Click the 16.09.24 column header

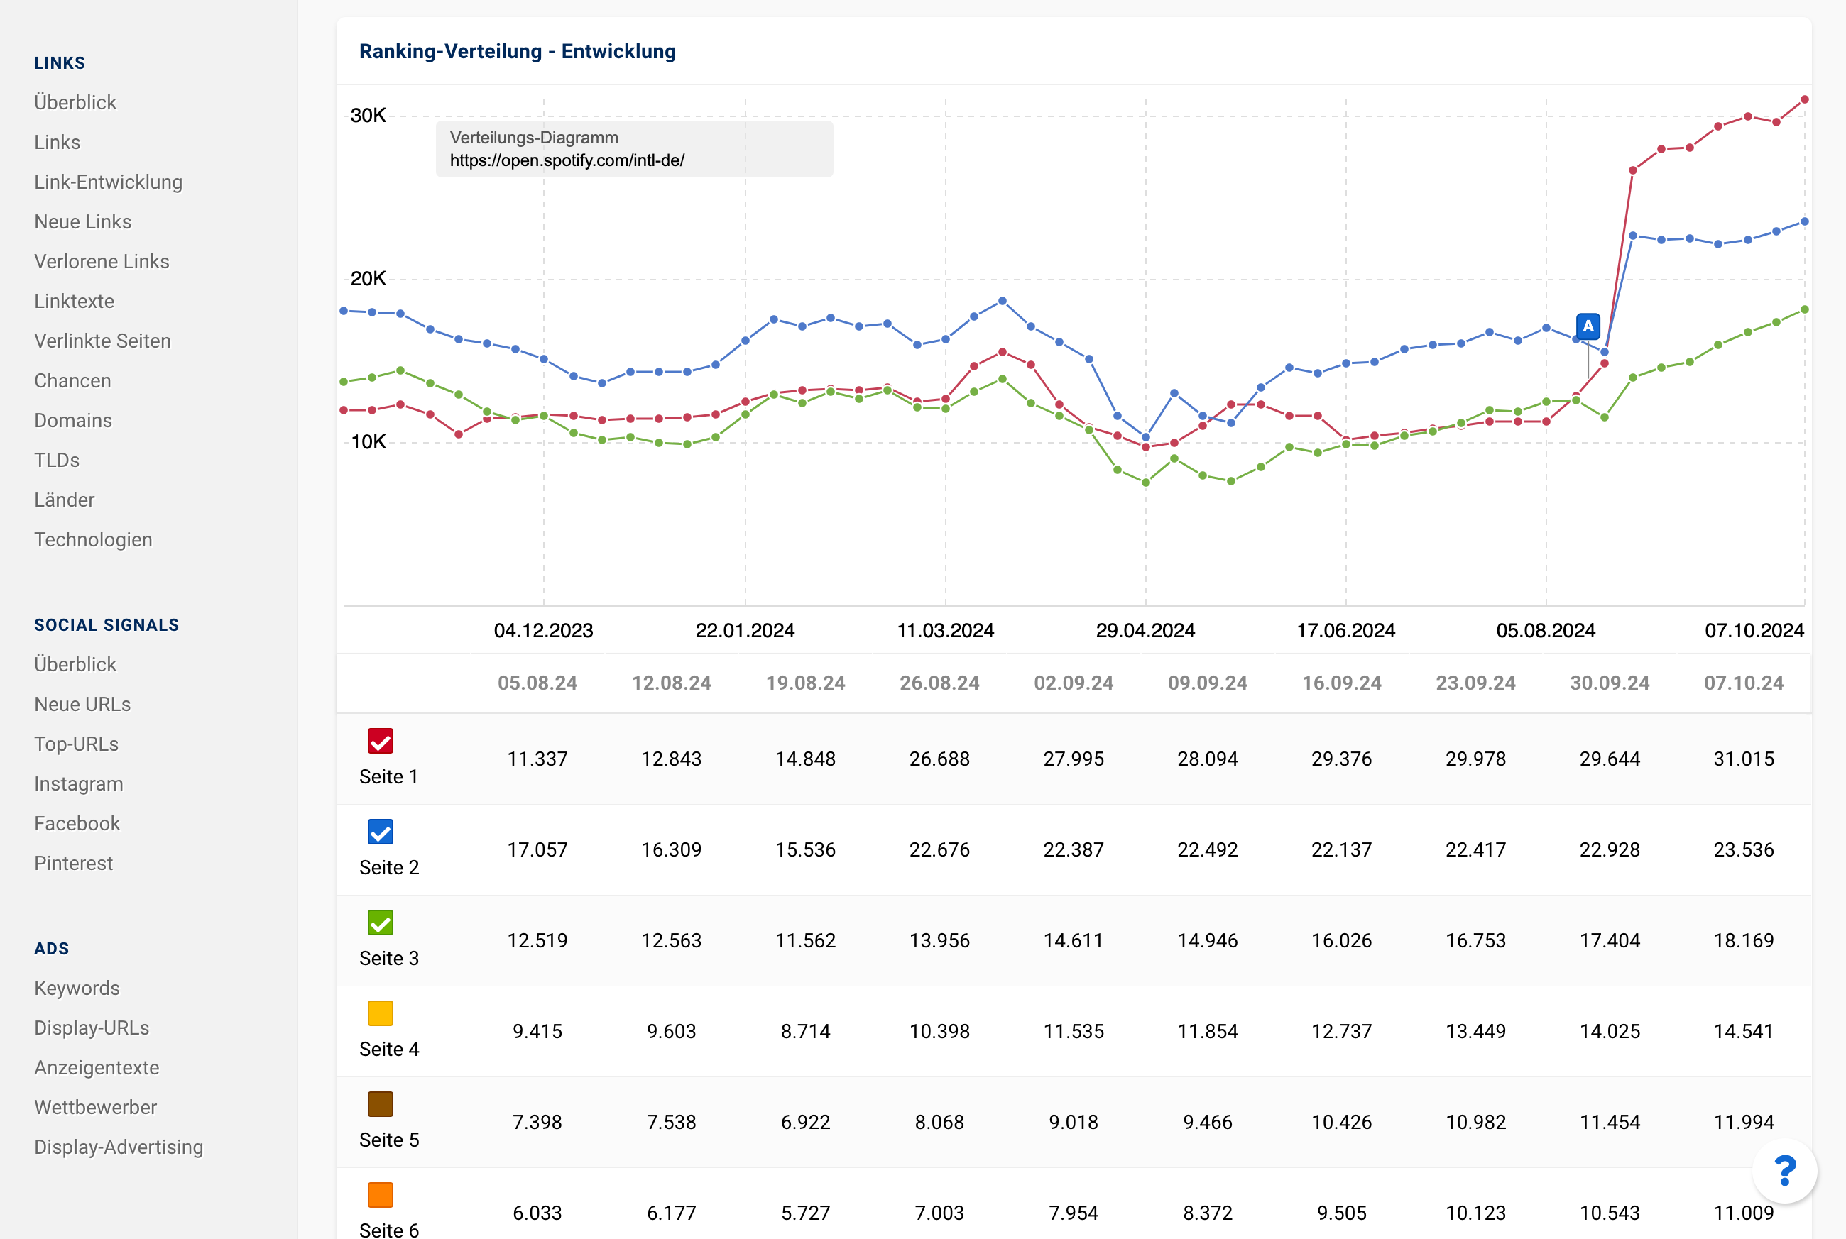tap(1342, 683)
